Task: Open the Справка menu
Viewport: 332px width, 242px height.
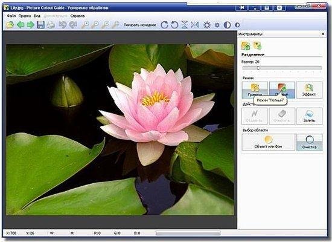Action: coord(77,16)
